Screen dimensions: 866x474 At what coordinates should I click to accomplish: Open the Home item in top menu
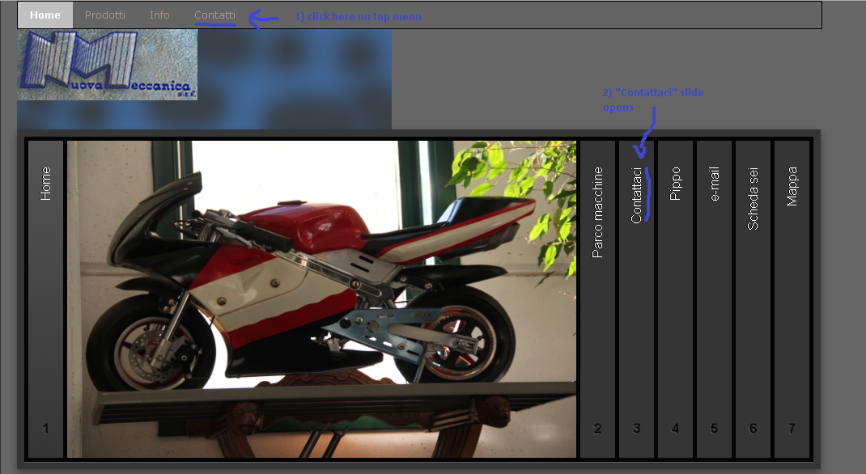(45, 15)
